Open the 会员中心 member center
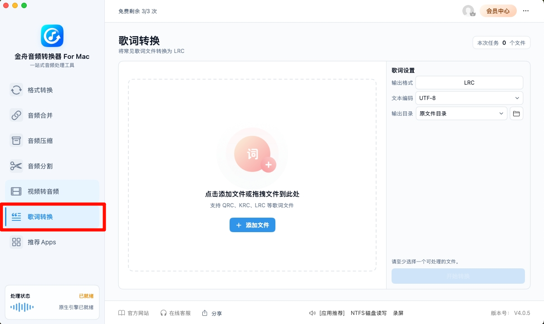This screenshot has width=544, height=324. 498,11
